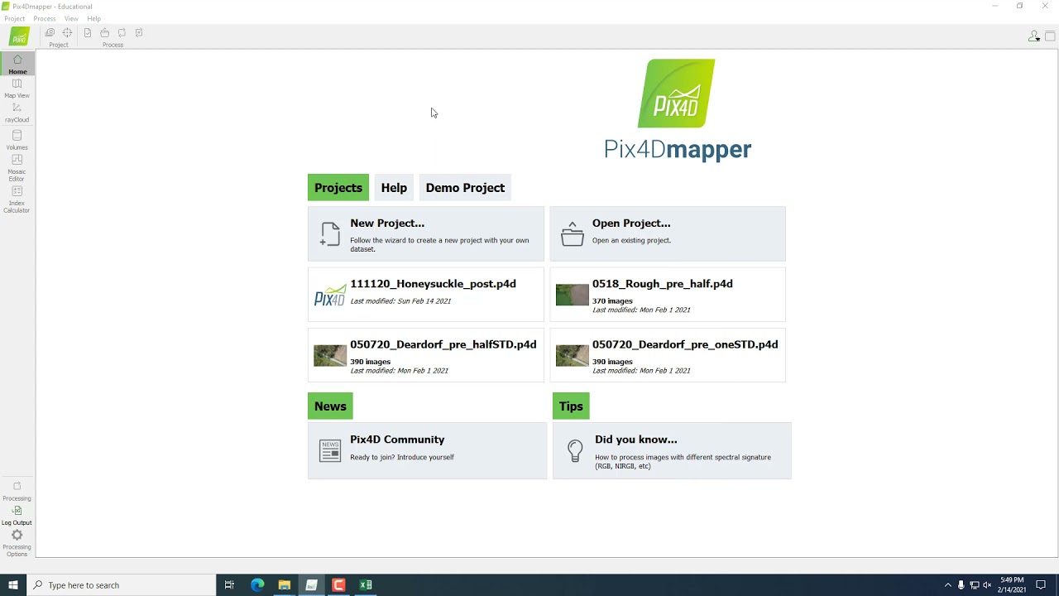Screen dimensions: 1059x596
Task: Open the Home view in the sidebar
Action: pos(17,64)
